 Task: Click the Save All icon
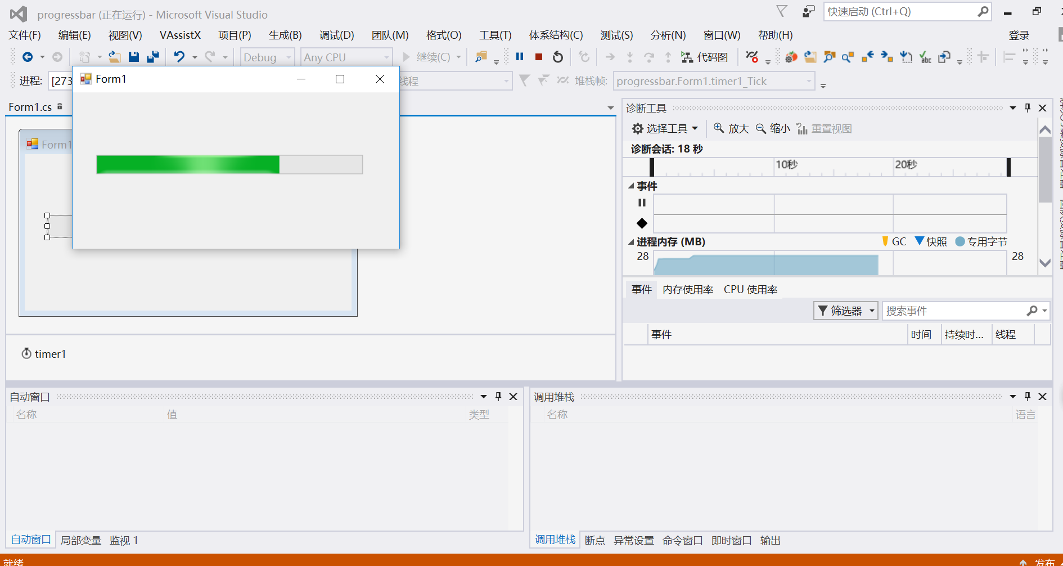pyautogui.click(x=152, y=57)
